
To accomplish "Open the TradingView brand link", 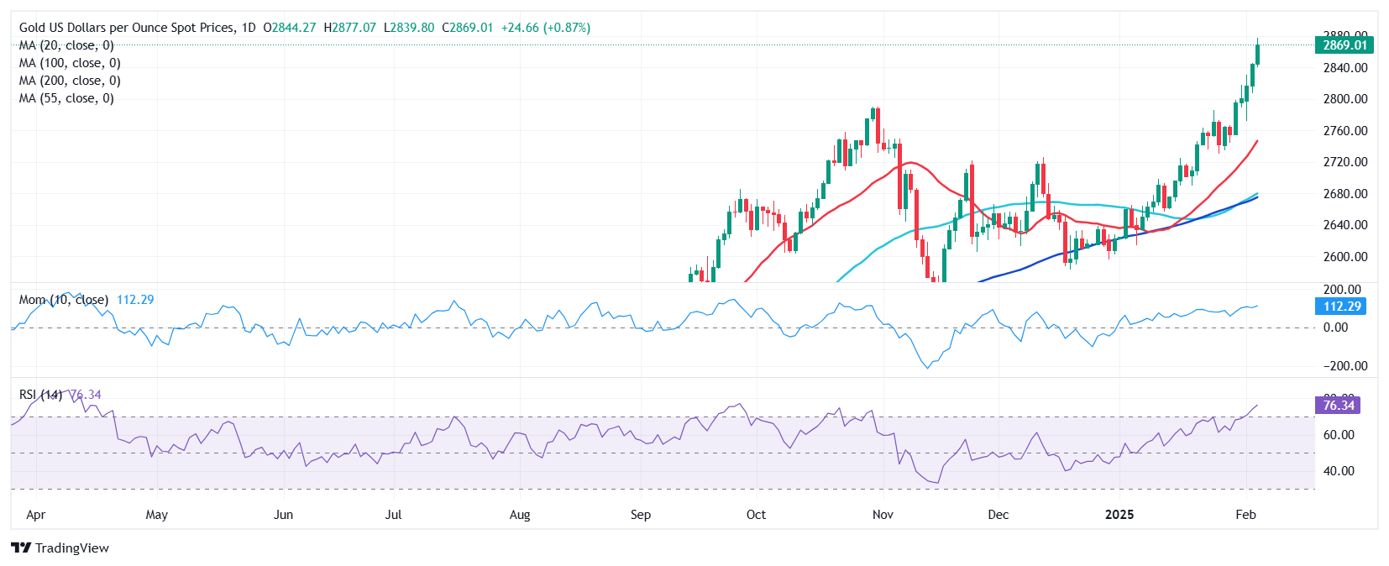I will click(60, 548).
